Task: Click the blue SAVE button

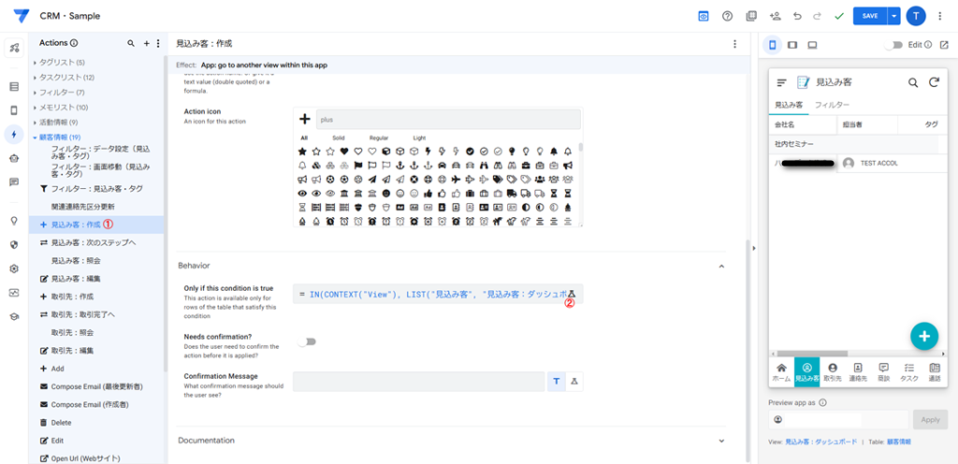Action: pos(869,16)
